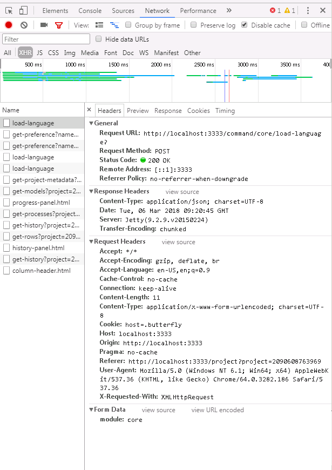
Task: Uncheck the Disable cache checkbox
Action: coord(245,25)
